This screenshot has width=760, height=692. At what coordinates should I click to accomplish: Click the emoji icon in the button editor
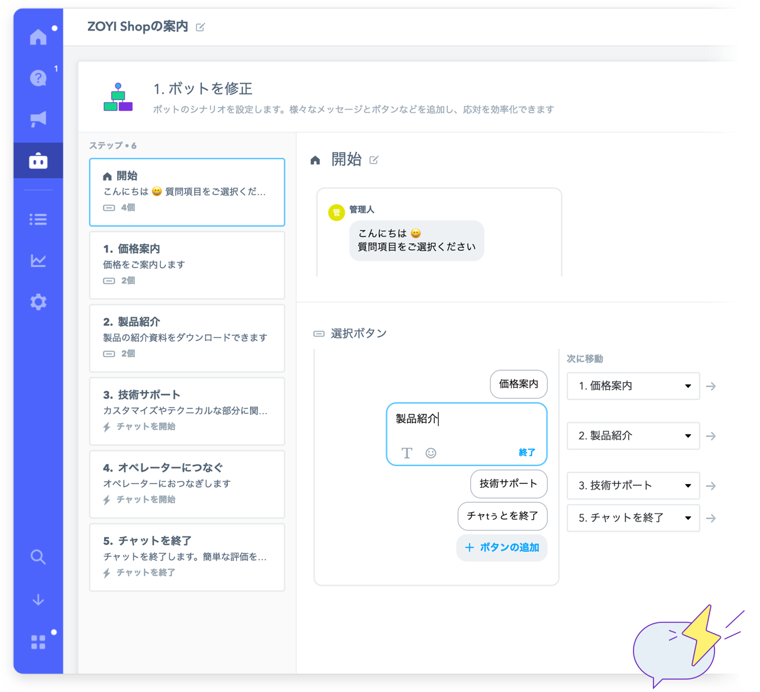[430, 453]
